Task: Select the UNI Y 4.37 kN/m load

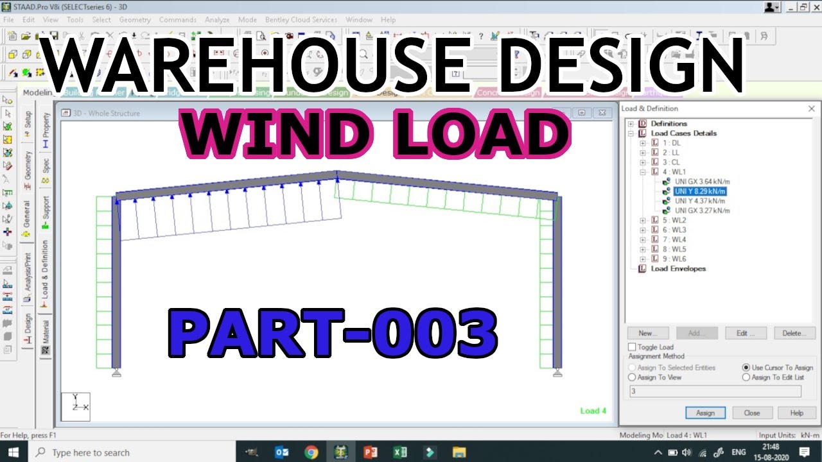Action: [x=700, y=201]
